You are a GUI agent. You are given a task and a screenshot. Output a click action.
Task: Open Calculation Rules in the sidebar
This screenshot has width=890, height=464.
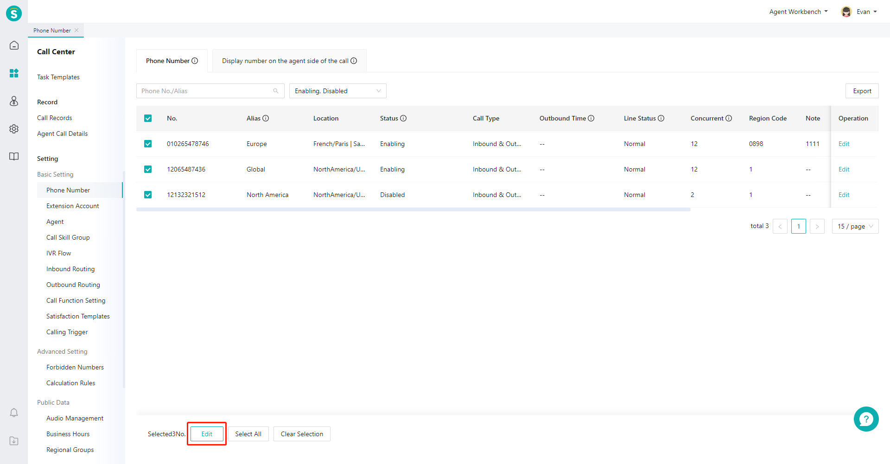click(x=71, y=383)
